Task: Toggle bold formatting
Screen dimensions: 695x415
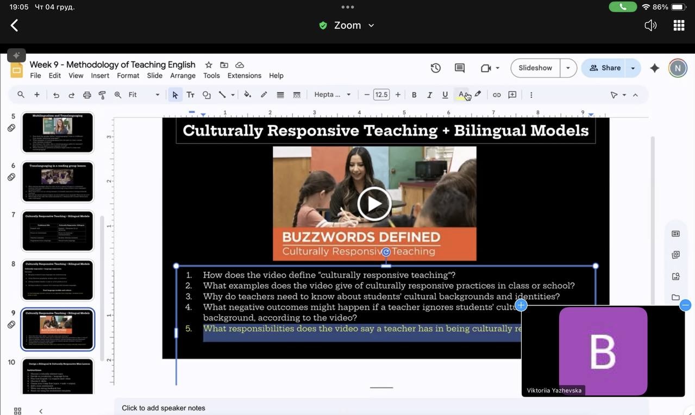Action: pos(414,95)
